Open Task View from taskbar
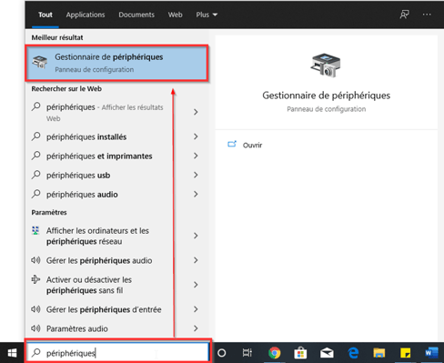 point(247,353)
